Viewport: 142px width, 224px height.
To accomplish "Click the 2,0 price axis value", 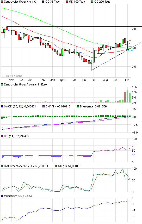I will (x=134, y=29).
